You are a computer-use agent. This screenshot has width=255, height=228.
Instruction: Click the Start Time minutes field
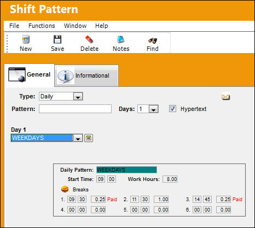pyautogui.click(x=112, y=179)
